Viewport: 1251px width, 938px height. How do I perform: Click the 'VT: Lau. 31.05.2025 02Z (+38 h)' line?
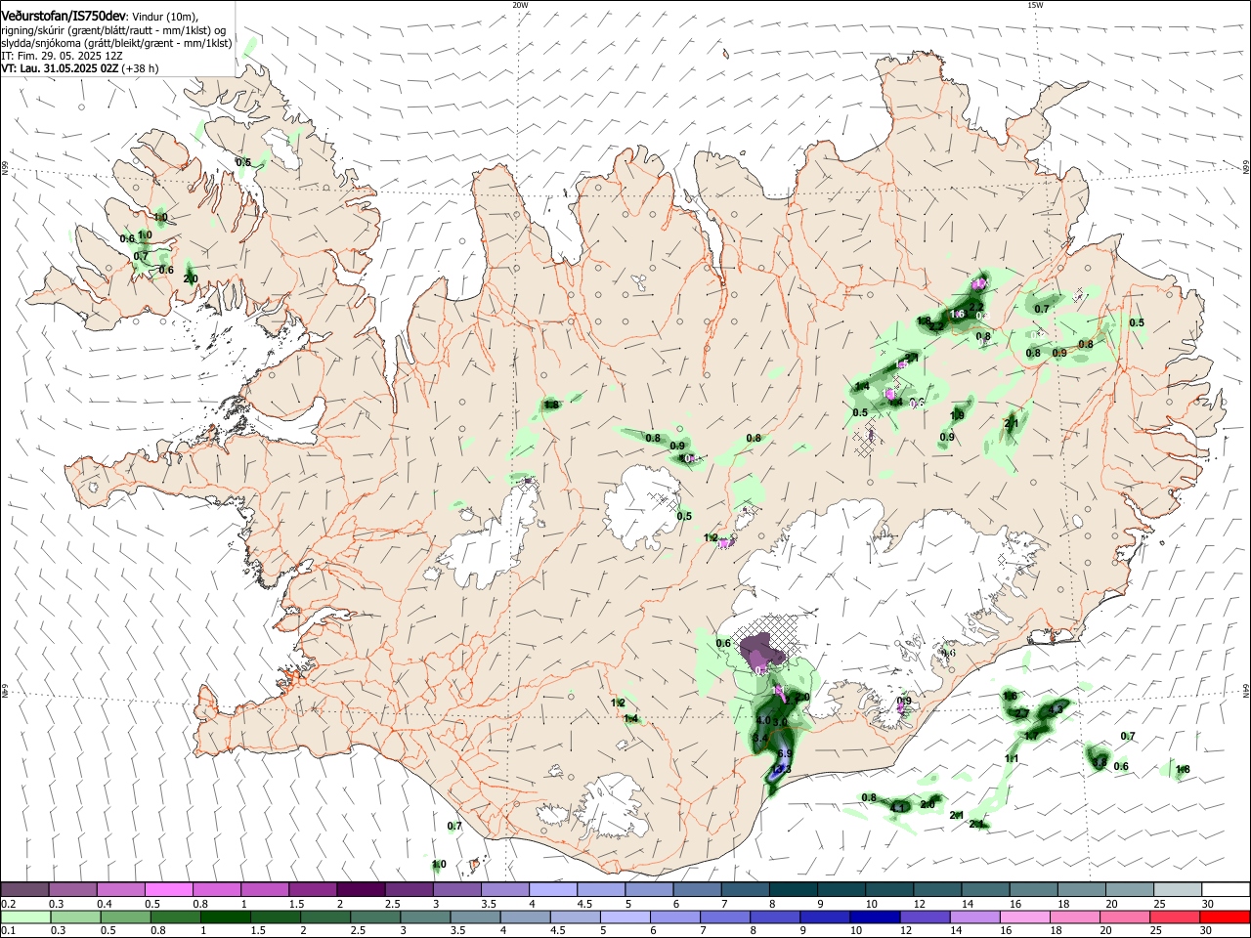pyautogui.click(x=80, y=69)
